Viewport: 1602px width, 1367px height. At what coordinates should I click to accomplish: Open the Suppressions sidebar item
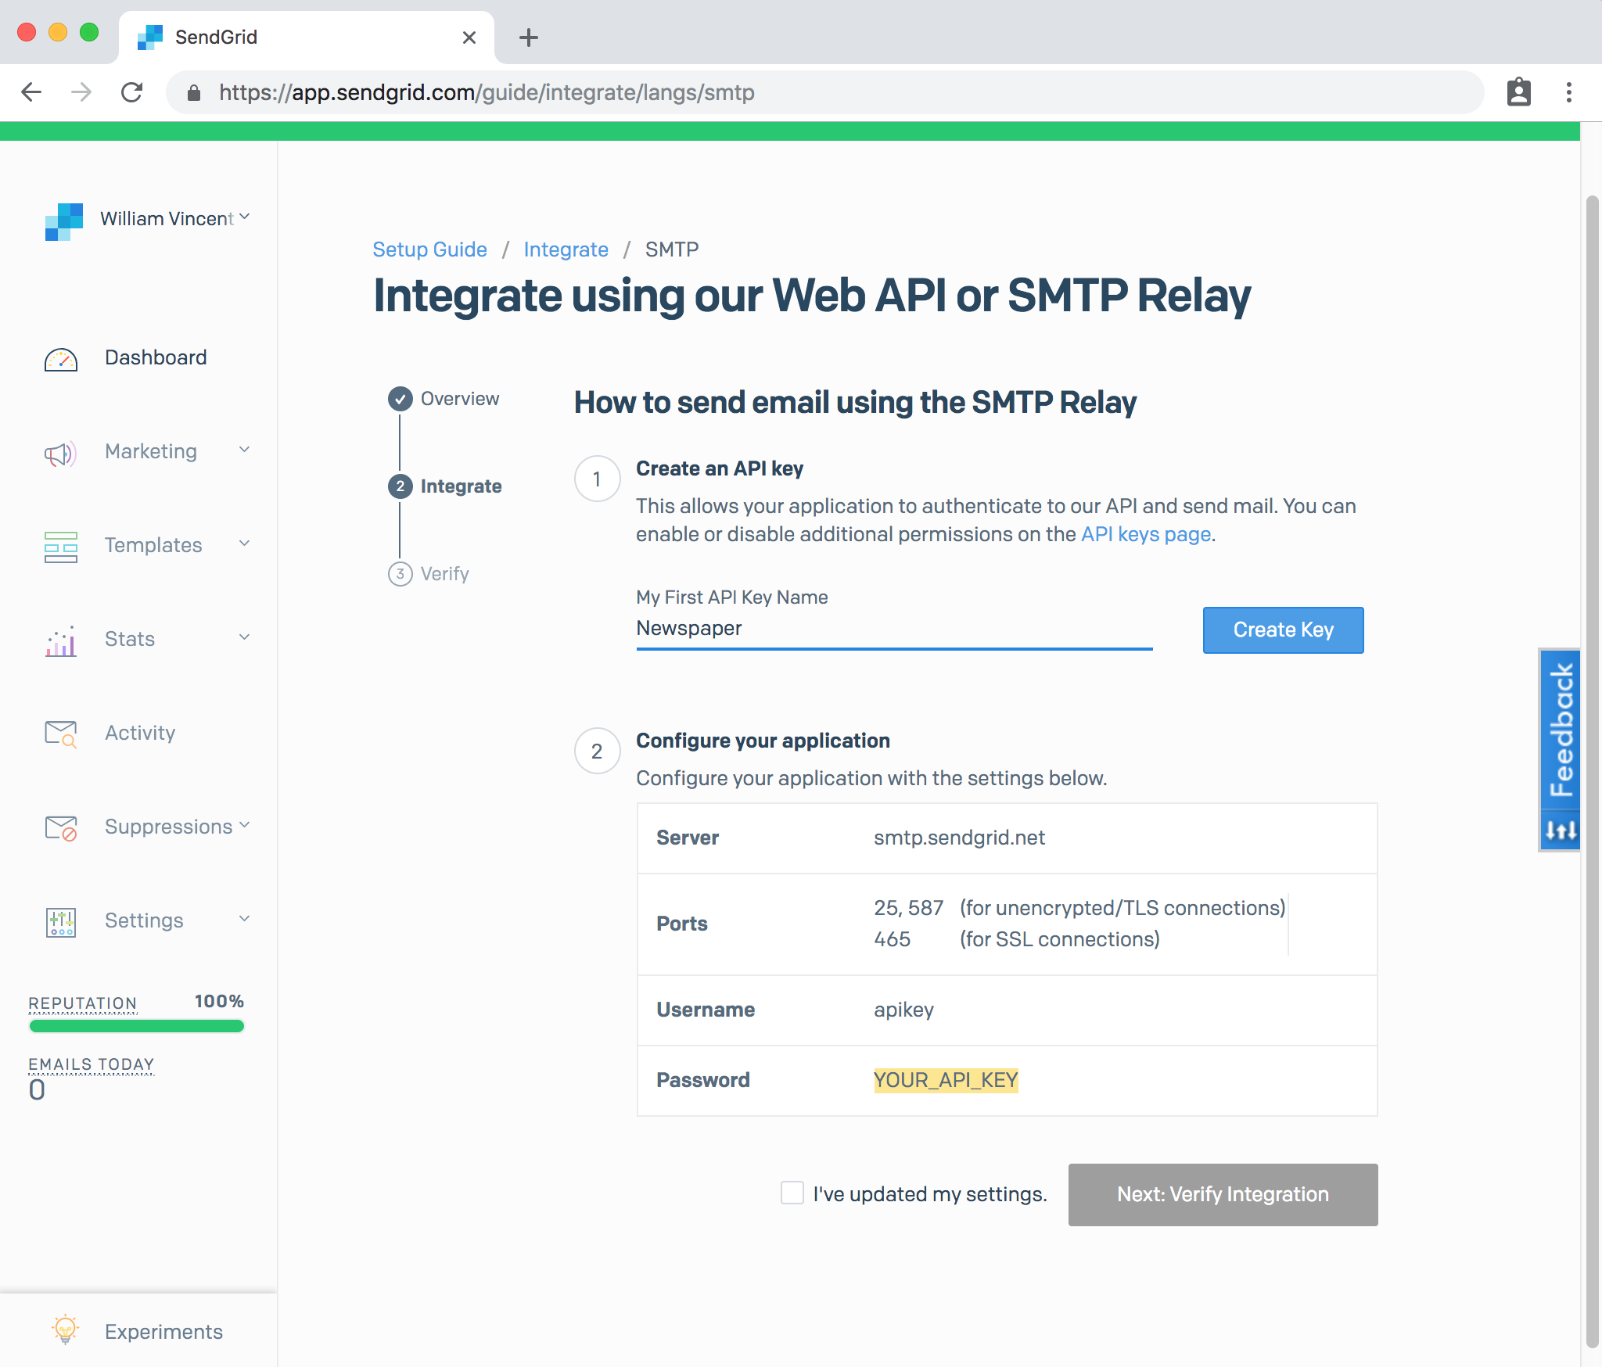[x=168, y=827]
